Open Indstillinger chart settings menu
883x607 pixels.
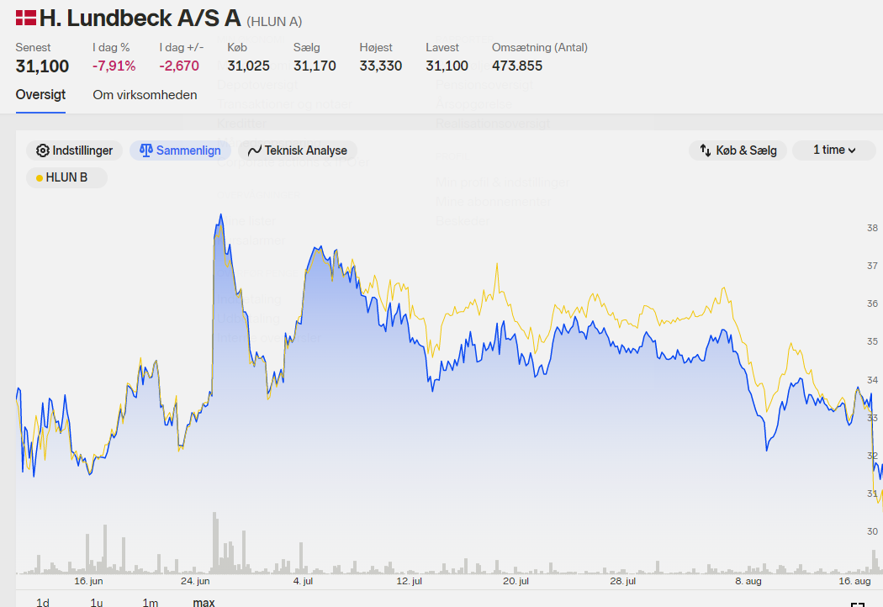click(x=74, y=150)
